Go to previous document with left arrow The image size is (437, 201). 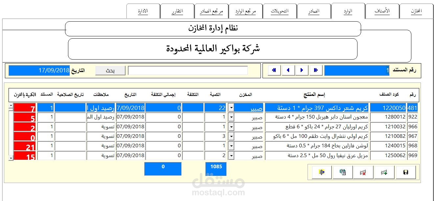click(x=288, y=70)
